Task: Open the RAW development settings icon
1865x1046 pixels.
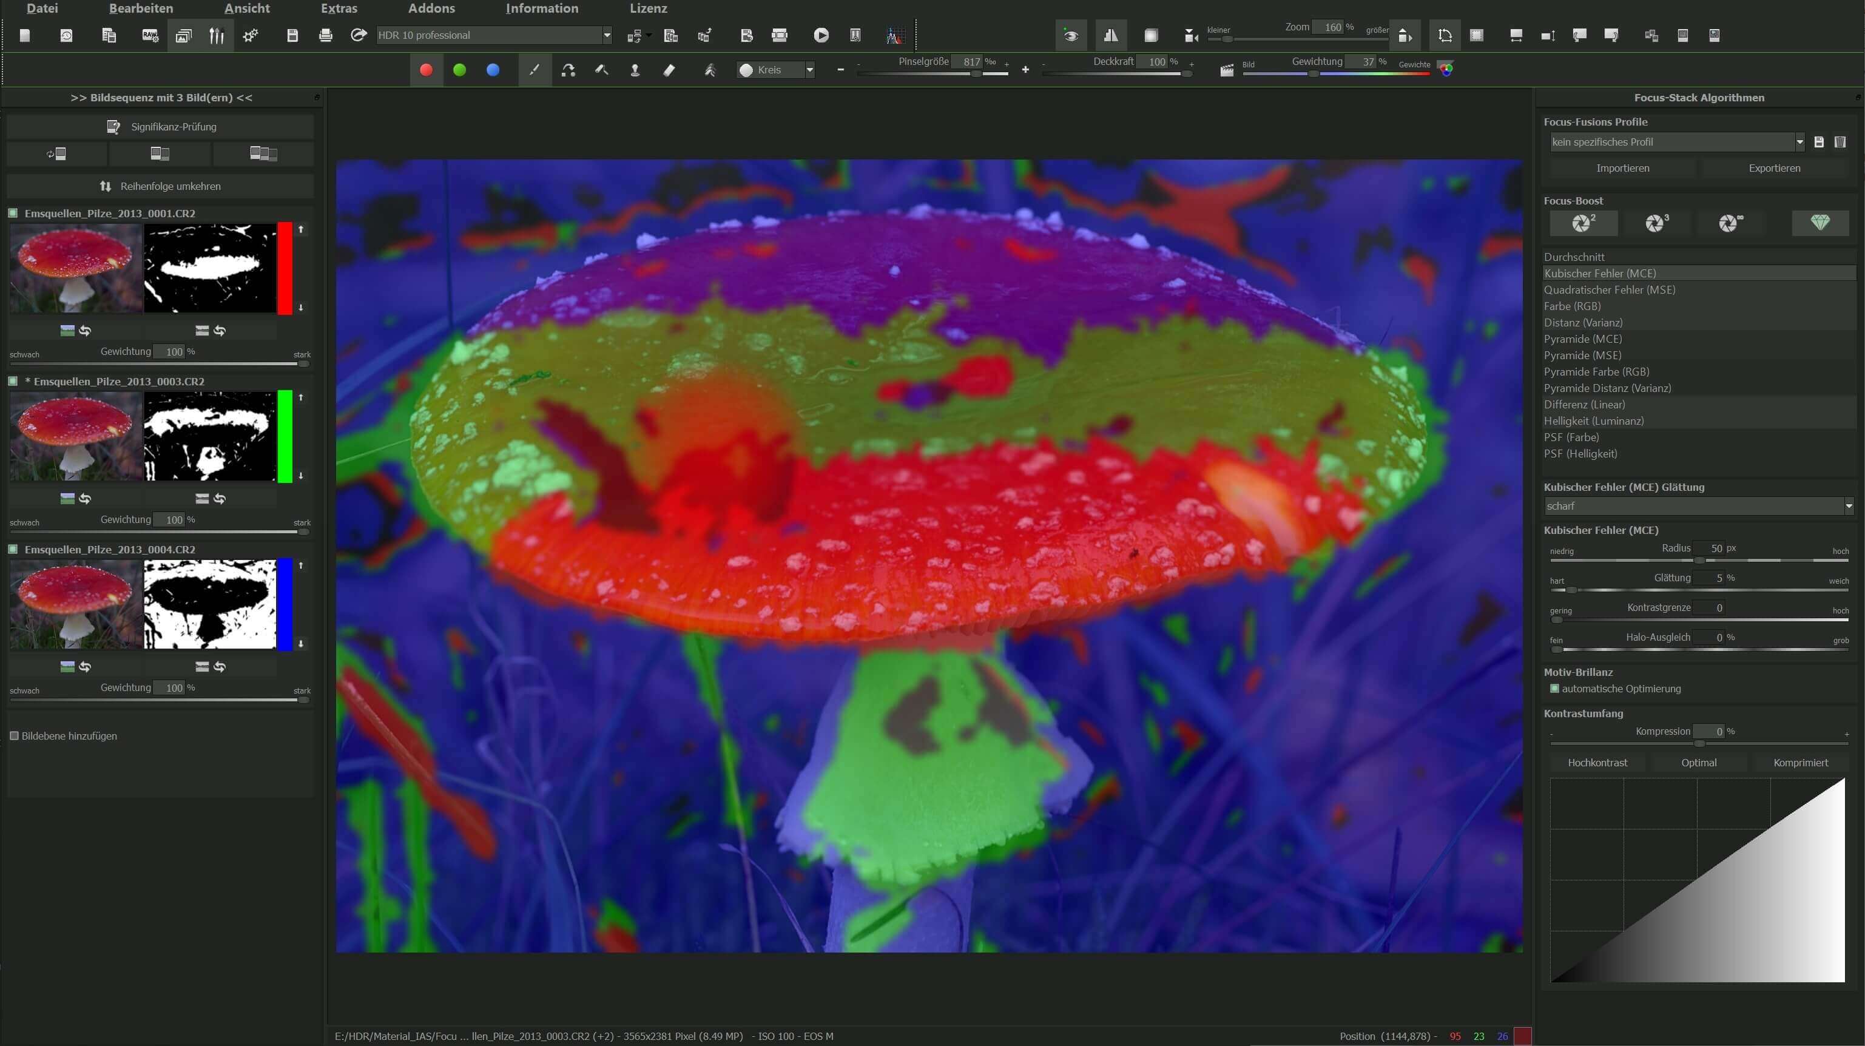Action: coord(150,35)
